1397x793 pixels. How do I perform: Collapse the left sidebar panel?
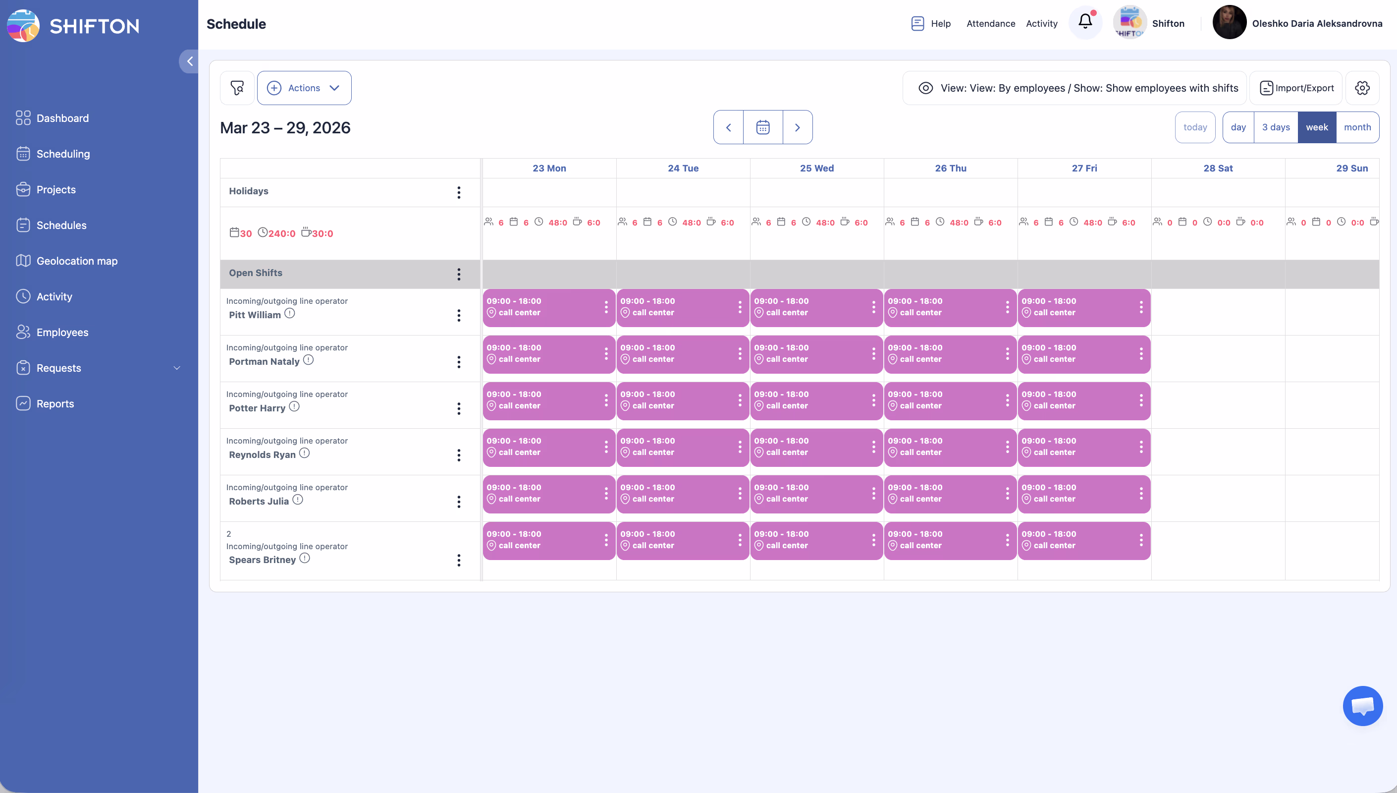(x=189, y=61)
